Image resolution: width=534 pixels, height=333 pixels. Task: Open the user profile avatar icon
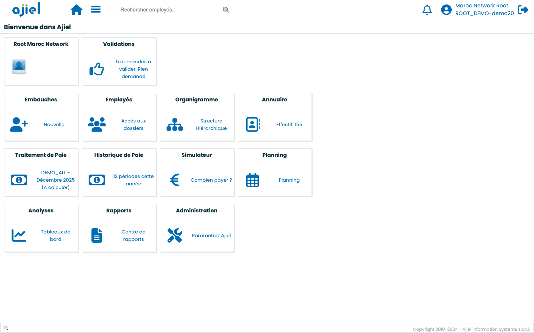point(446,10)
